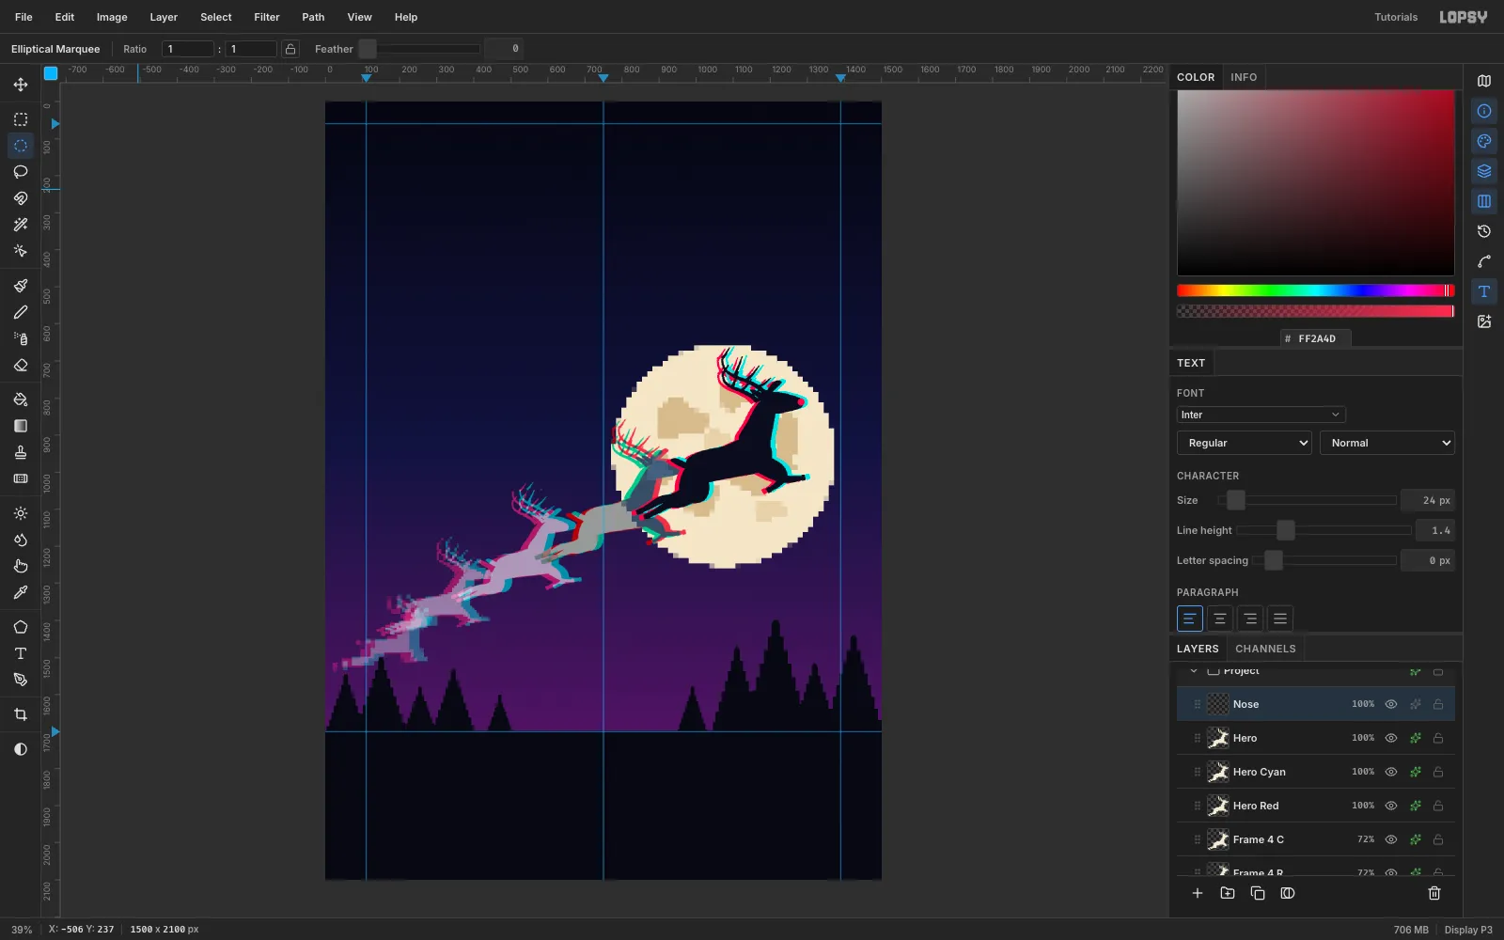
Task: Add a new layer with plus icon
Action: click(1198, 893)
